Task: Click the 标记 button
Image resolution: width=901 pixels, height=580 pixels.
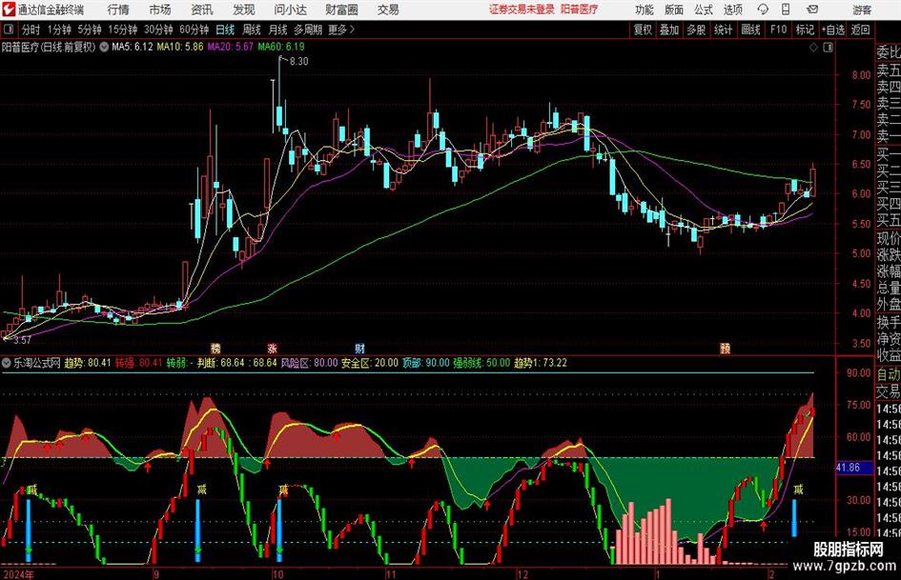Action: pos(805,30)
